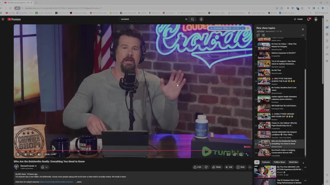This screenshot has width=330, height=185.
Task: Pause the video with the pause button
Action: (x=18, y=154)
